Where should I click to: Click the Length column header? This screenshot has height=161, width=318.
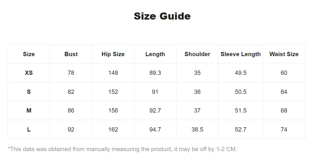pos(155,54)
